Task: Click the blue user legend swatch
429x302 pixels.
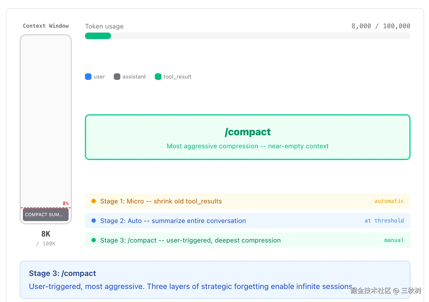Action: (x=88, y=77)
